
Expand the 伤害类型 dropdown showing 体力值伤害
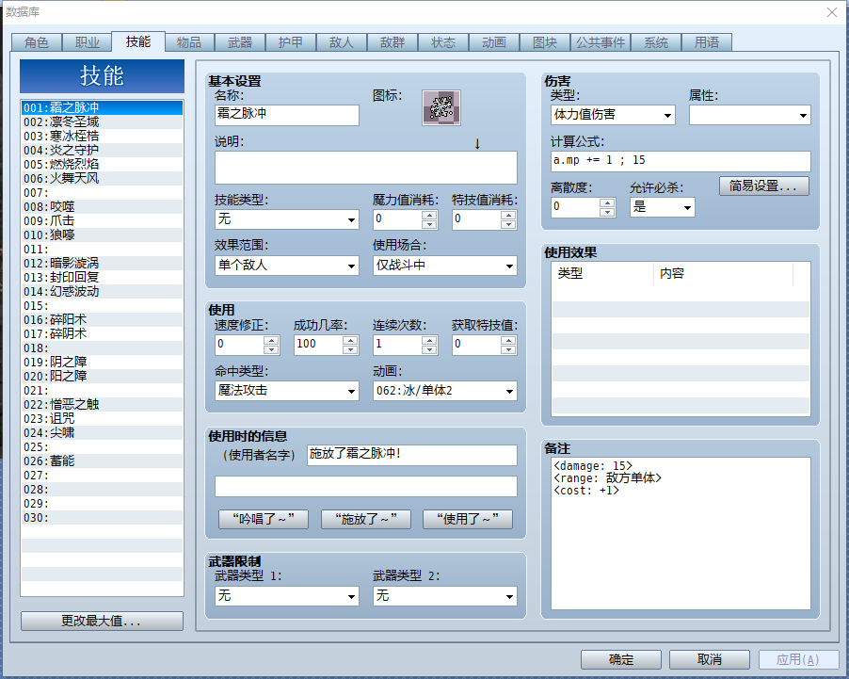pyautogui.click(x=613, y=115)
